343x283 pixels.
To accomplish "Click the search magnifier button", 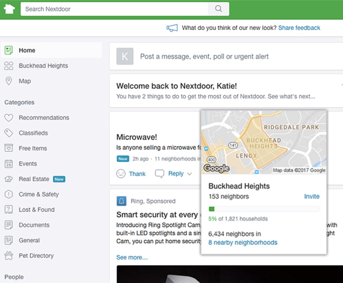I will pos(218,9).
